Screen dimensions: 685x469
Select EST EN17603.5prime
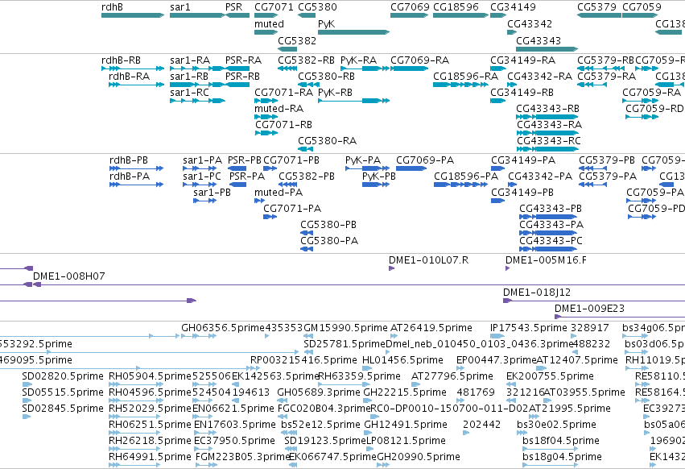coord(235,425)
